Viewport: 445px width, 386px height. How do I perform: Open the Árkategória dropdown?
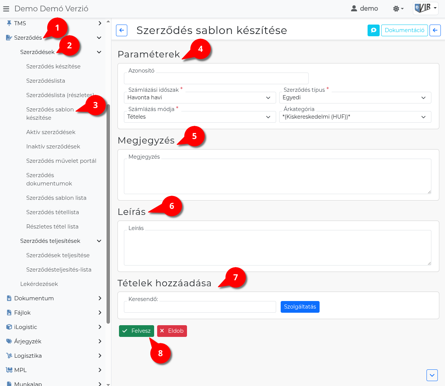tap(355, 117)
